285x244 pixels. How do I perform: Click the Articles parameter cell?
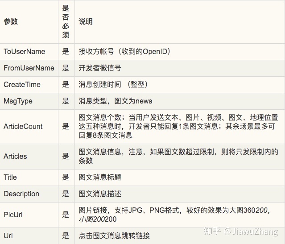(x=15, y=157)
